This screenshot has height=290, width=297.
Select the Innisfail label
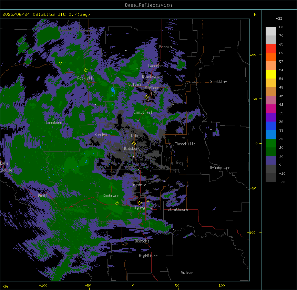[x=143, y=112]
